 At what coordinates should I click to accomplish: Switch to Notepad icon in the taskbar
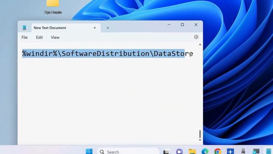(x=268, y=151)
